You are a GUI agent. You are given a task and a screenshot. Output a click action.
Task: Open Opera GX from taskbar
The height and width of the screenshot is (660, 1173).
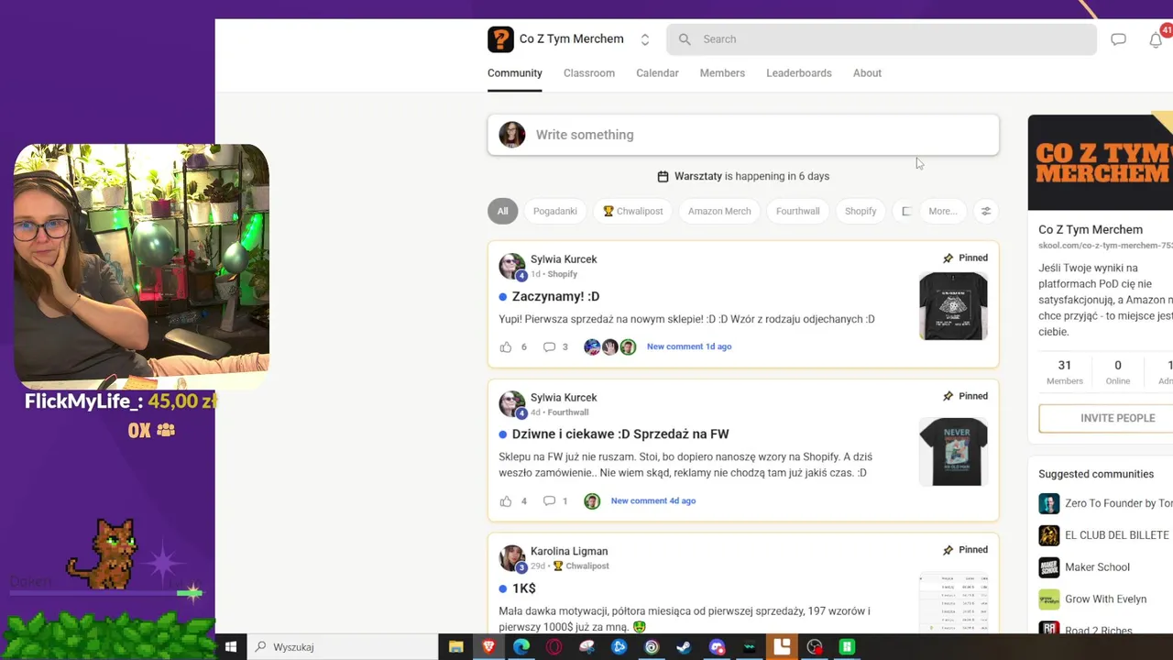(554, 646)
